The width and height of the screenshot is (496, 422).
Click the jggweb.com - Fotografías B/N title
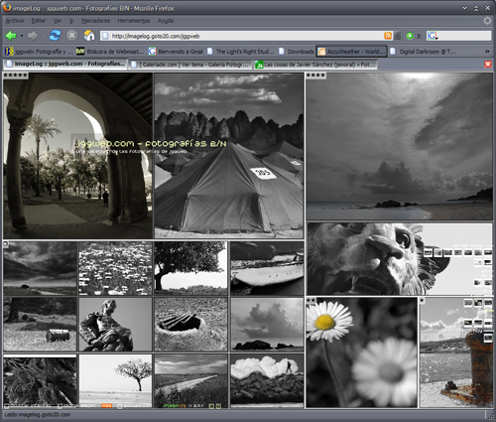[x=151, y=143]
